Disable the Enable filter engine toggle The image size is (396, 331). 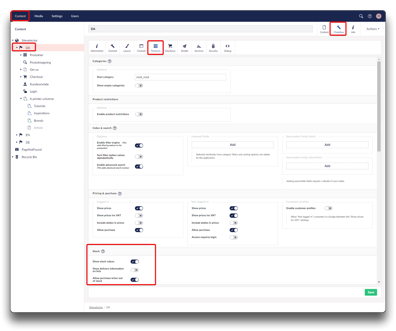[x=139, y=146]
